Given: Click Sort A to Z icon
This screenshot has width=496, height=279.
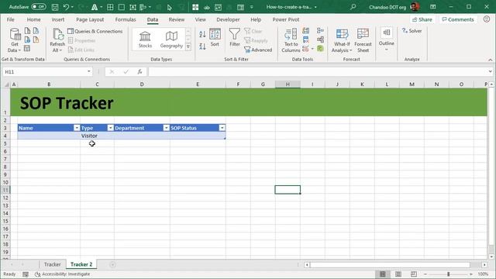Looking at the screenshot, I should coord(202,34).
